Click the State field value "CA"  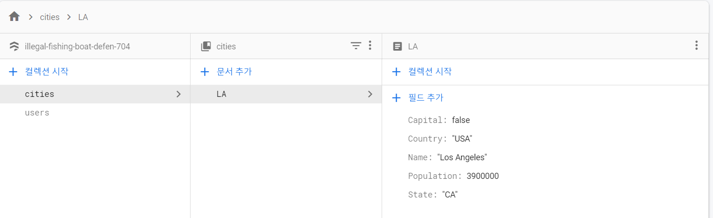[x=450, y=195]
